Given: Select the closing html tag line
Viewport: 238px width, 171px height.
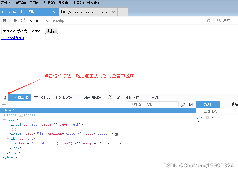Looking at the screenshot, I should pos(10,157).
